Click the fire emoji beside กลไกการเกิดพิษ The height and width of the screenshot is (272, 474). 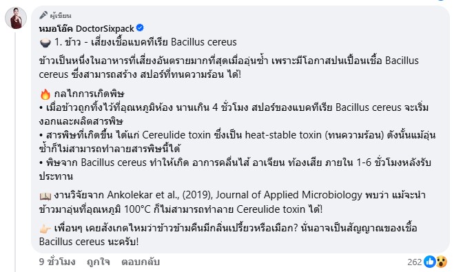pos(45,94)
